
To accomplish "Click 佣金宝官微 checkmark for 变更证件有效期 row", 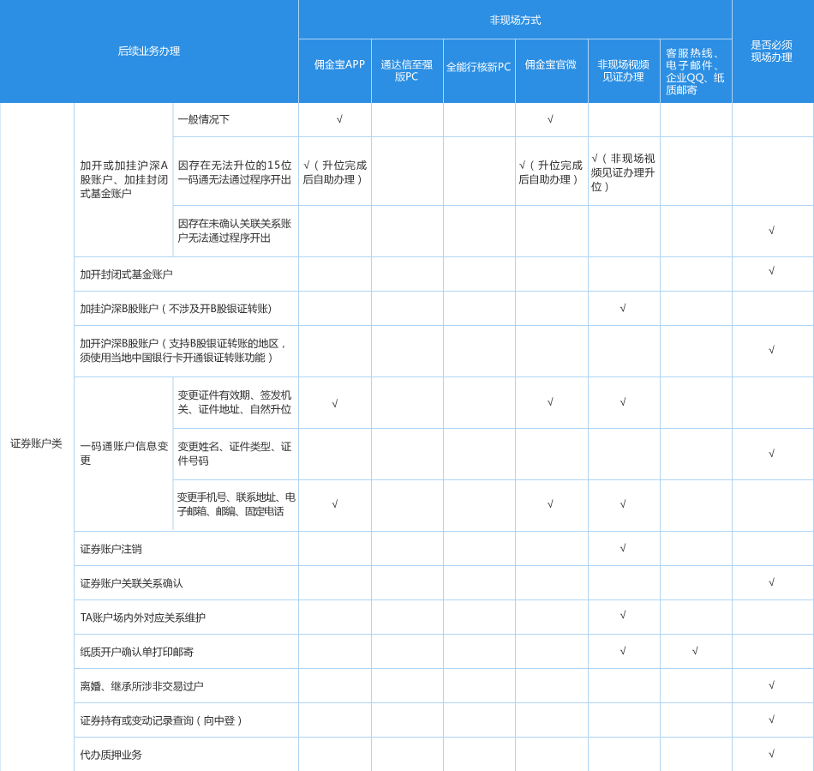I will (x=550, y=401).
